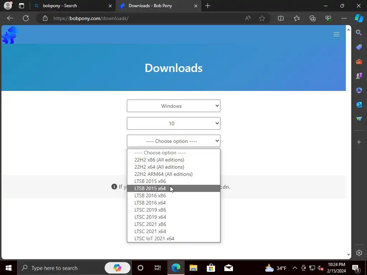Open sidebar settings gear

coord(359,253)
